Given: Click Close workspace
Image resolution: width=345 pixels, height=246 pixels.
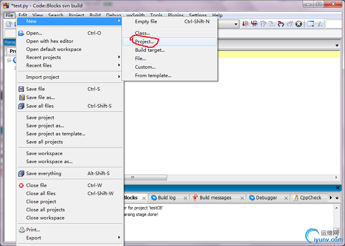Looking at the screenshot, I should [69, 218].
